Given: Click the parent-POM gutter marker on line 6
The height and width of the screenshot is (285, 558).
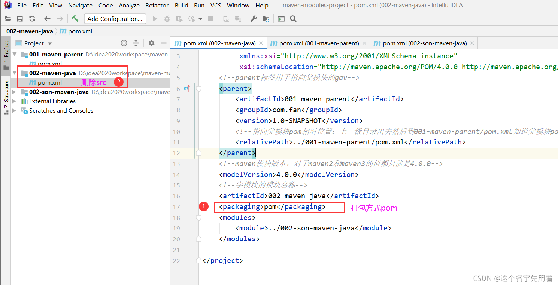Looking at the screenshot, I should pos(187,89).
